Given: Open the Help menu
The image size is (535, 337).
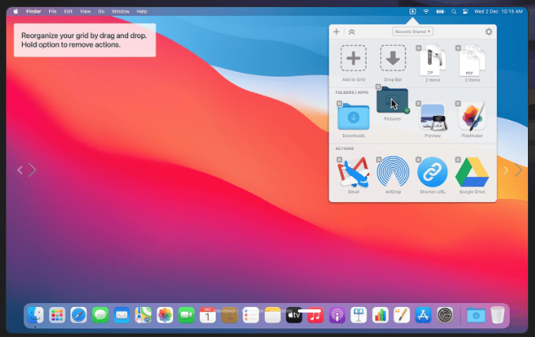Looking at the screenshot, I should coord(141,12).
